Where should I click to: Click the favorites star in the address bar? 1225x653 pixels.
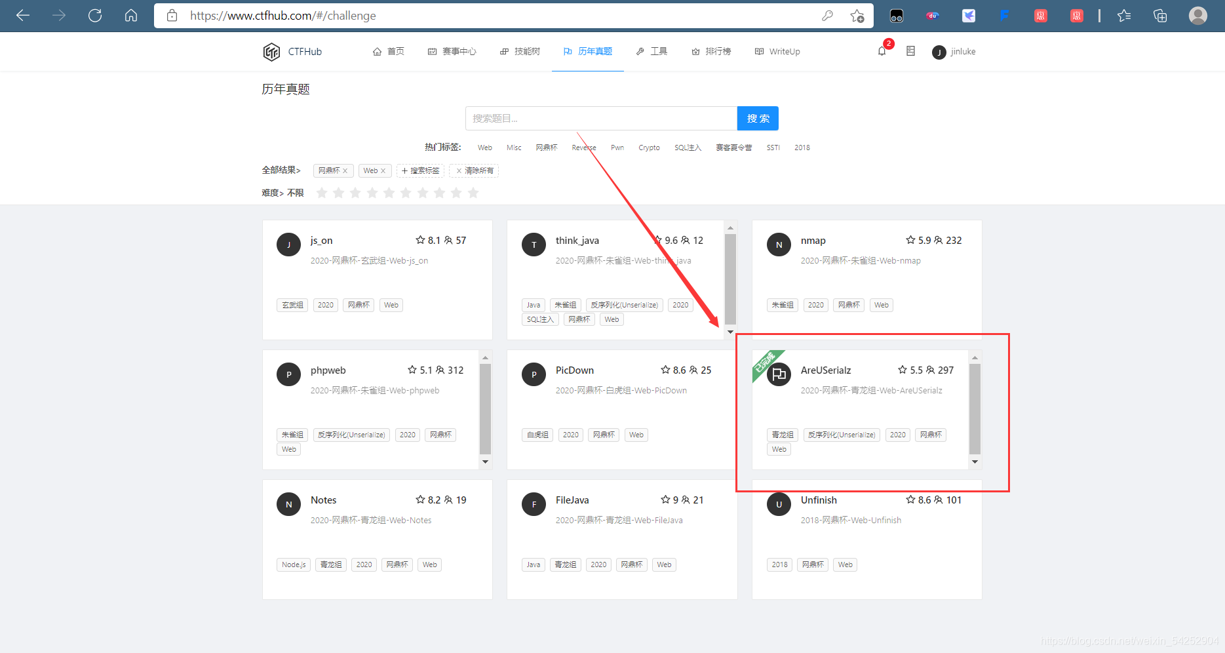857,15
